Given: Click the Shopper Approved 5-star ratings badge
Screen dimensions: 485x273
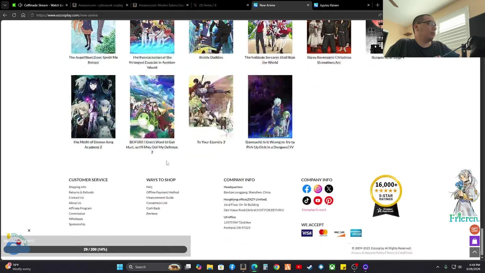Looking at the screenshot, I should [x=386, y=196].
